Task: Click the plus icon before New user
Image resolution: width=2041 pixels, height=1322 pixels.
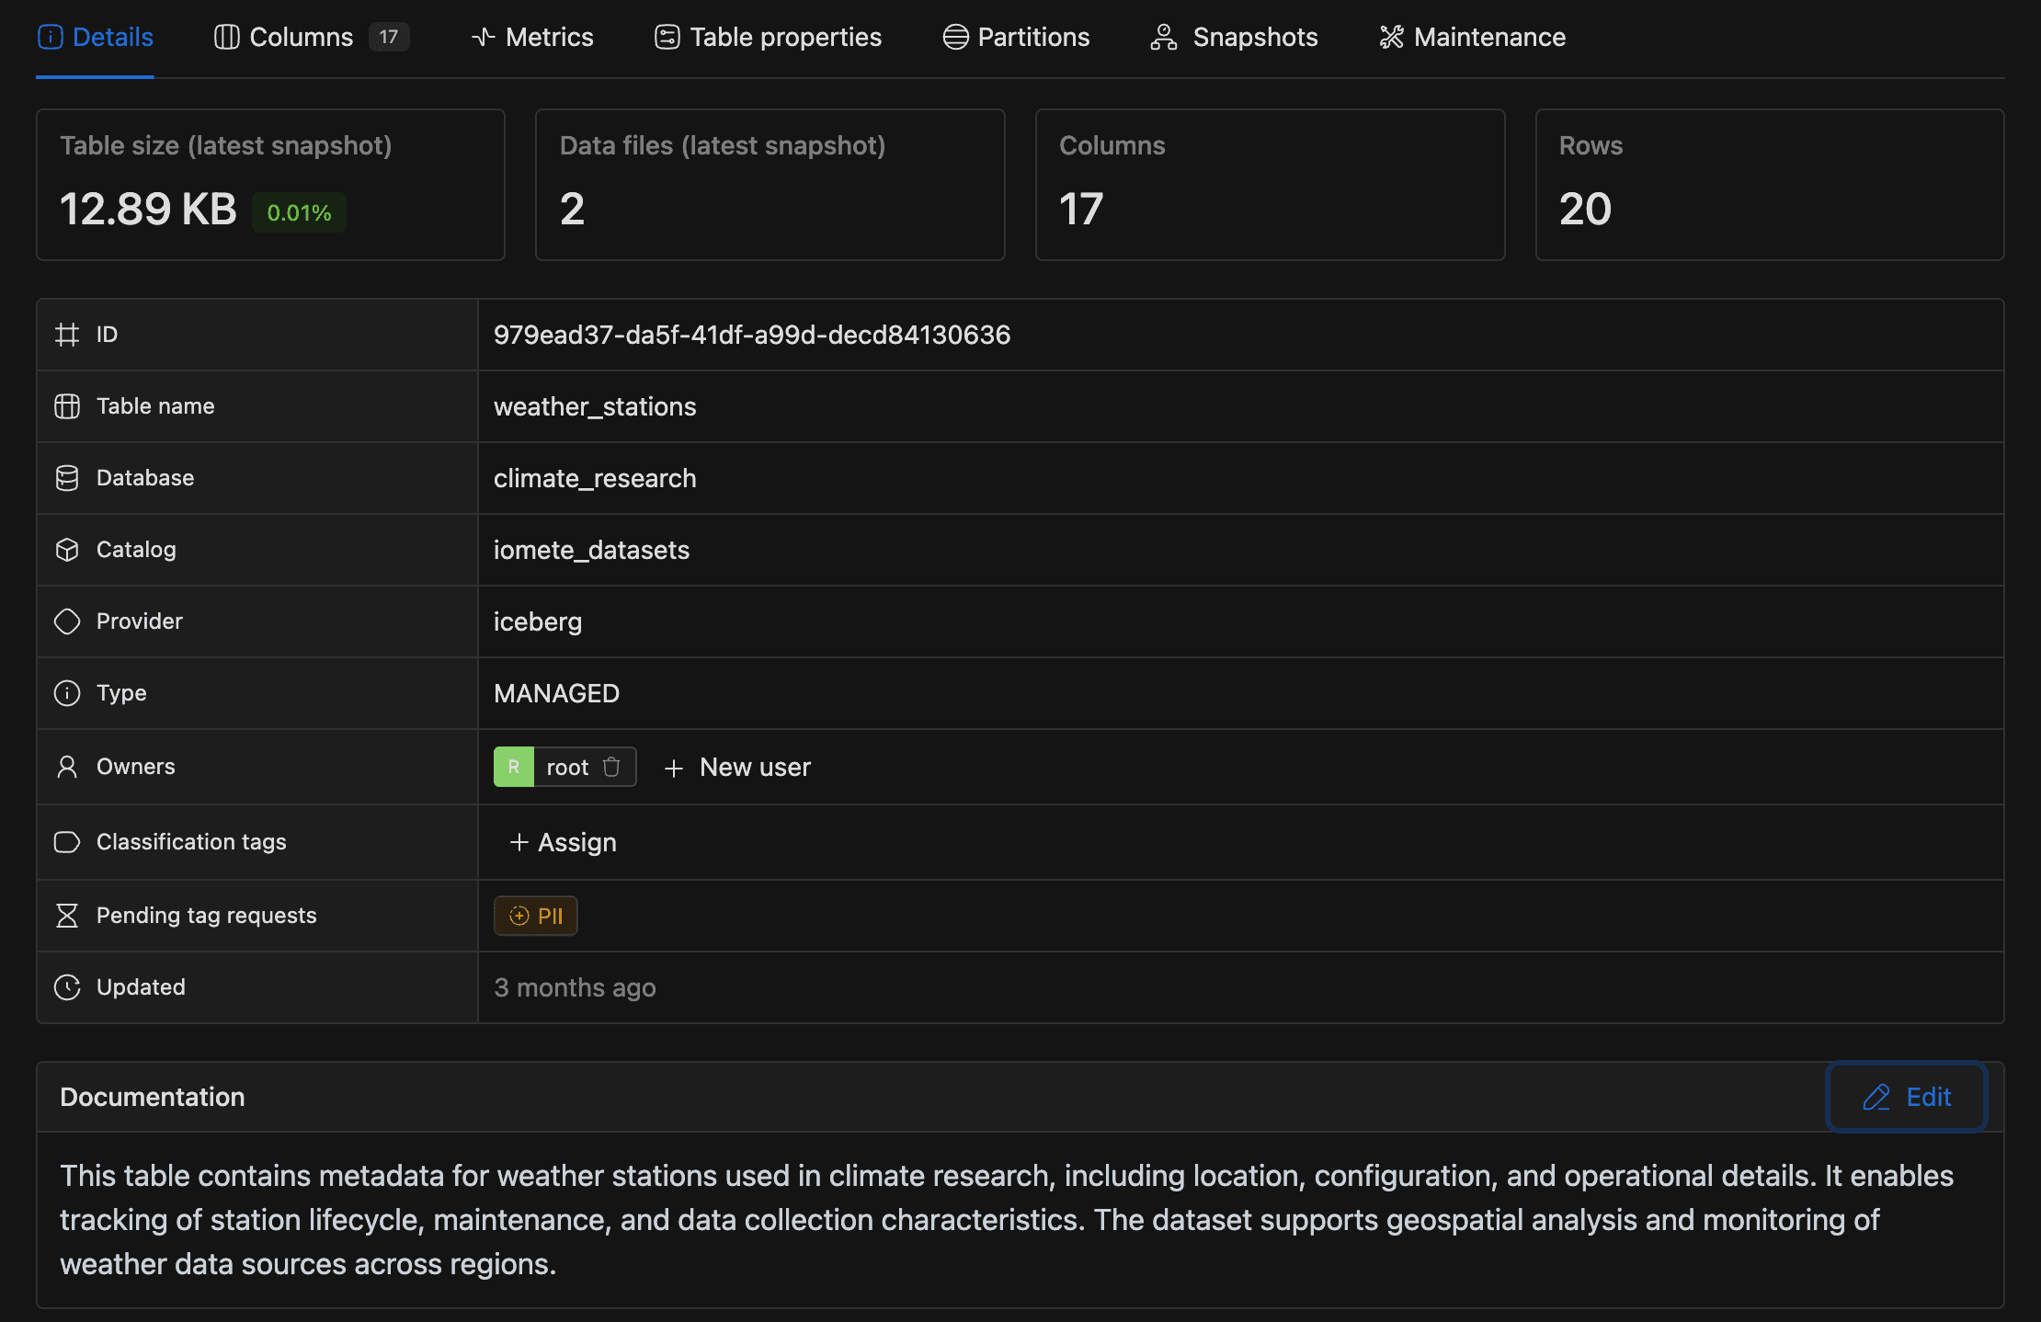Action: point(674,768)
